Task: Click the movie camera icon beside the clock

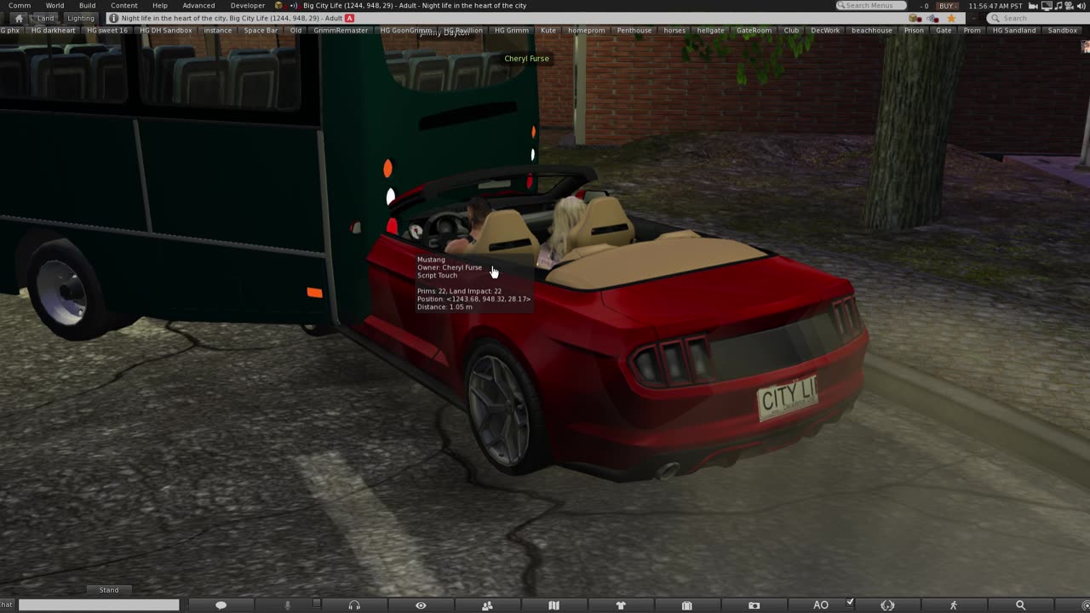Action: [1033, 6]
